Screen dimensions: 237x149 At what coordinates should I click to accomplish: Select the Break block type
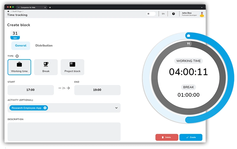point(46,67)
